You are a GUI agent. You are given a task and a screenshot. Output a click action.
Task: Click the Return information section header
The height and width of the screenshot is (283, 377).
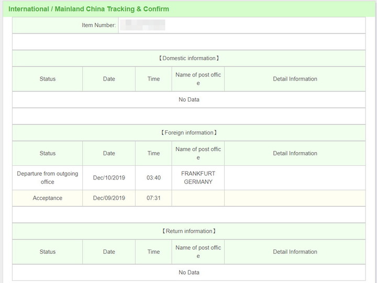click(x=188, y=231)
